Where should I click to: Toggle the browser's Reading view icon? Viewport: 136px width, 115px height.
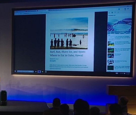(x=119, y=9)
